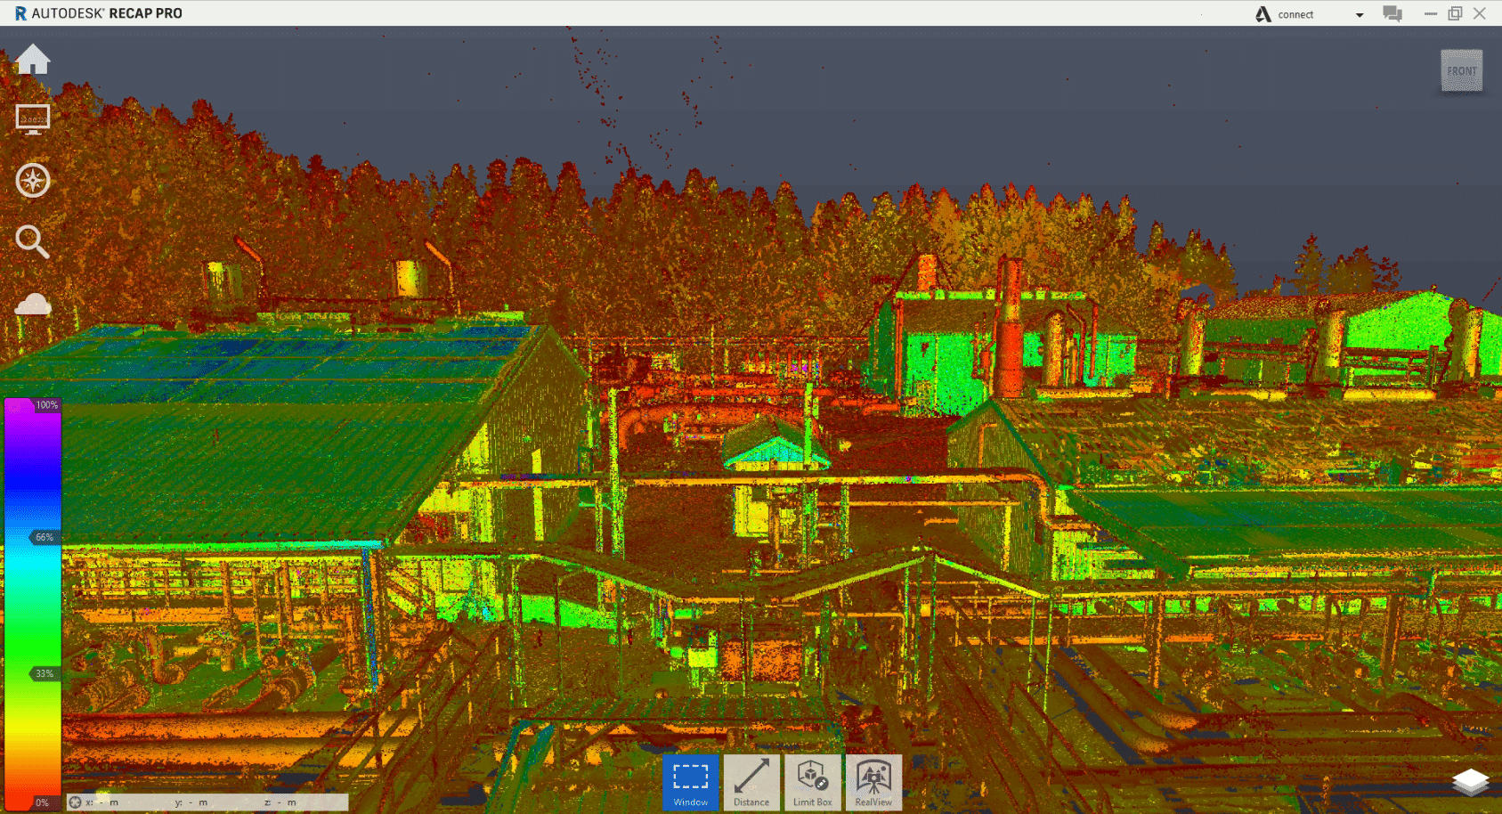Click the coordinate readout target icon

click(76, 802)
